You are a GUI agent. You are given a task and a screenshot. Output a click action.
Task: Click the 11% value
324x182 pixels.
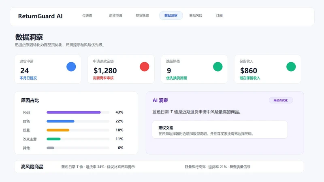[119, 139]
